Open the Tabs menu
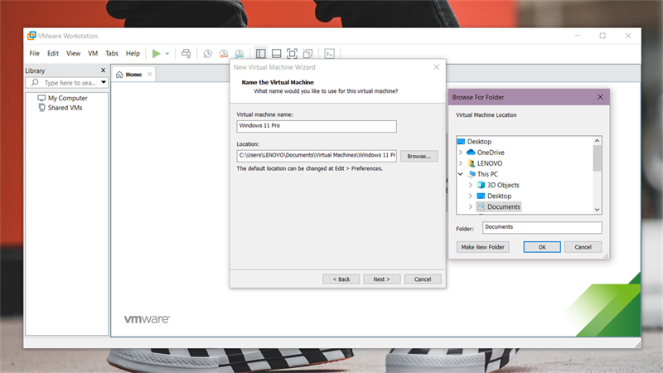 pos(112,53)
